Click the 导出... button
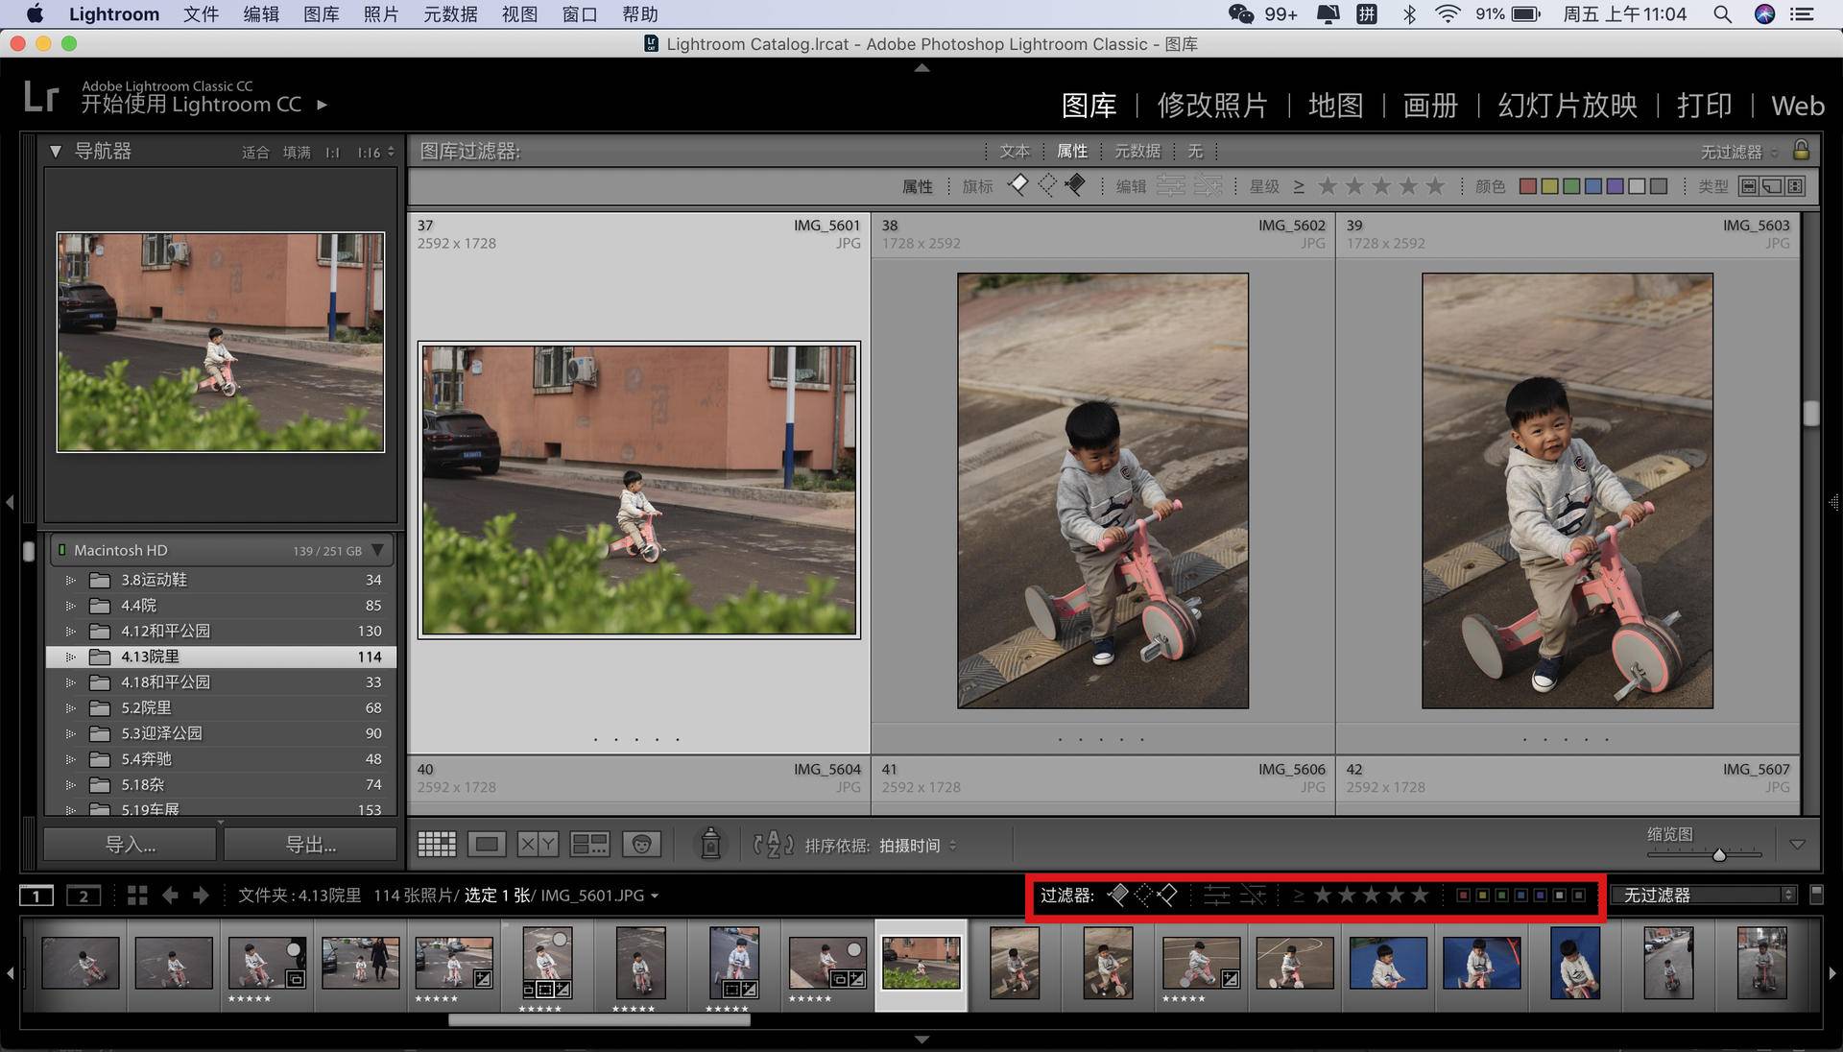This screenshot has height=1052, width=1843. [x=311, y=845]
